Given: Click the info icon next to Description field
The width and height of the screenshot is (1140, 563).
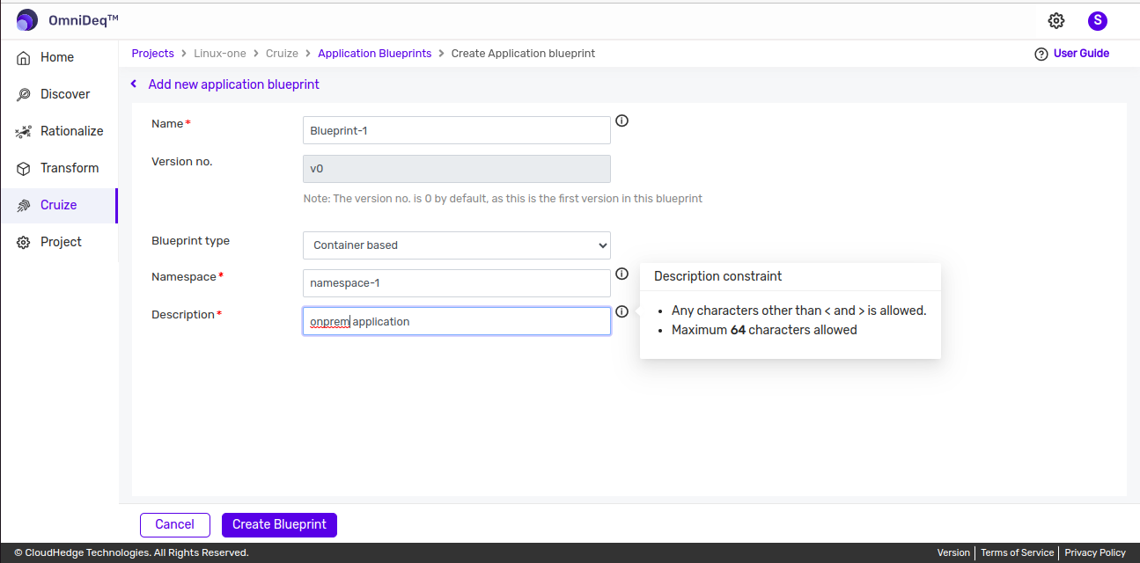Looking at the screenshot, I should click(x=621, y=311).
